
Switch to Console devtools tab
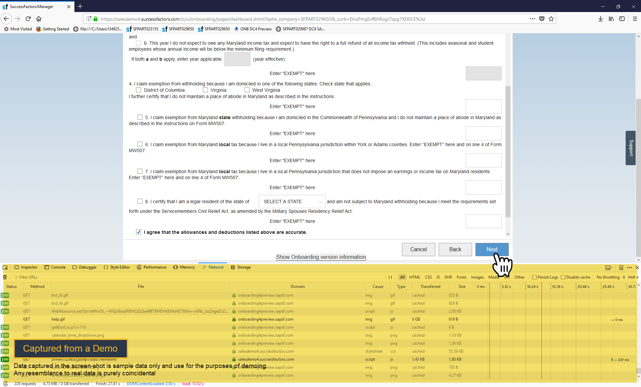click(x=55, y=267)
